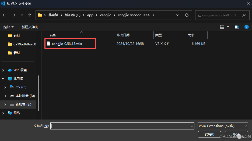Viewport: 252px width, 141px height.
Task: Click 新建文件夹 button
Action: point(30,27)
